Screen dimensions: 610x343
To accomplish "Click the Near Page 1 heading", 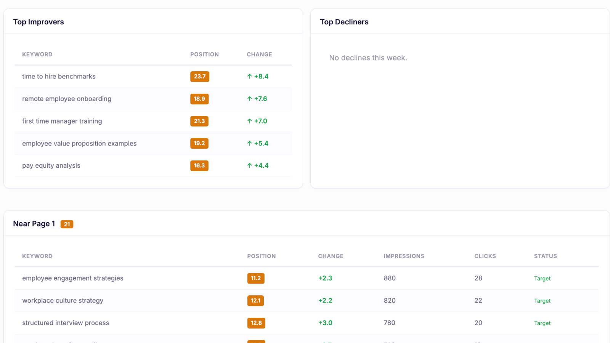I will pyautogui.click(x=34, y=224).
